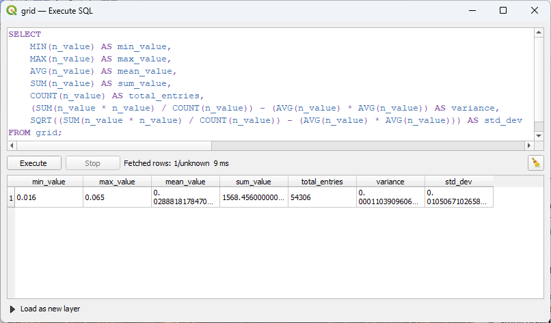Click the variance result cell

(390, 197)
